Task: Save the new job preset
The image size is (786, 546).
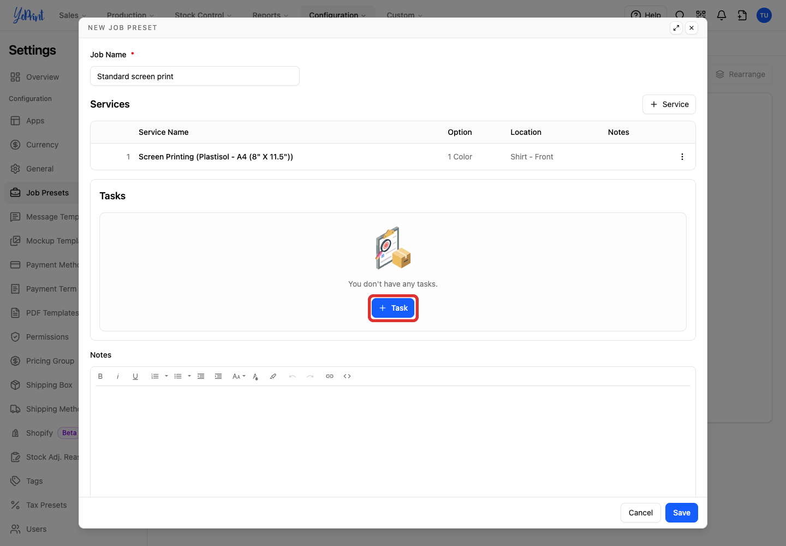Action: click(x=682, y=513)
